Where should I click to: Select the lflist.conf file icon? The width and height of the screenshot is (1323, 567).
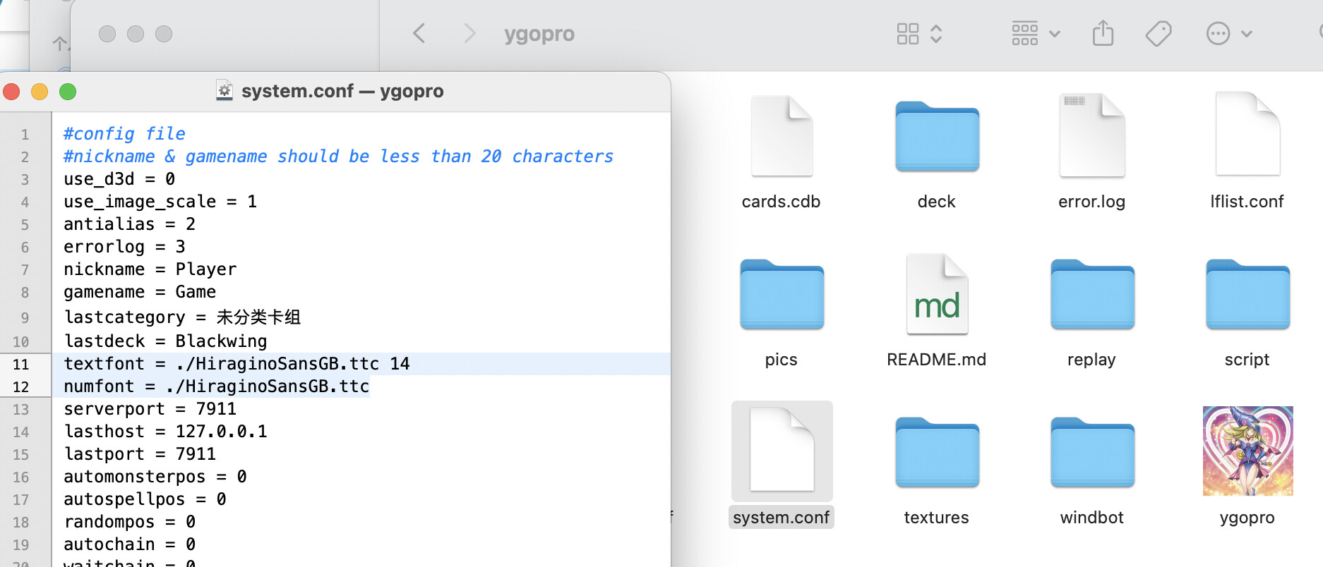pos(1247,134)
